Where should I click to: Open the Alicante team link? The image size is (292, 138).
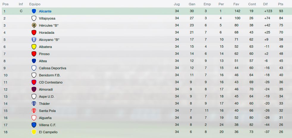45,11
